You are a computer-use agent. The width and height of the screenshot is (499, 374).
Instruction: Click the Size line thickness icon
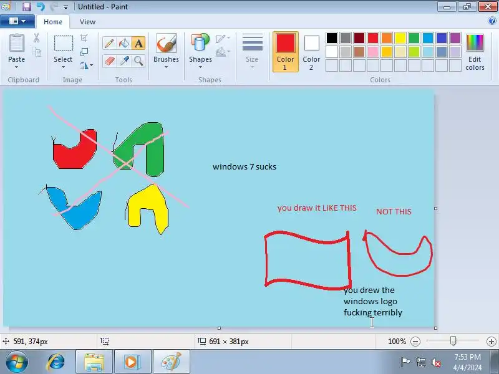coord(253,42)
